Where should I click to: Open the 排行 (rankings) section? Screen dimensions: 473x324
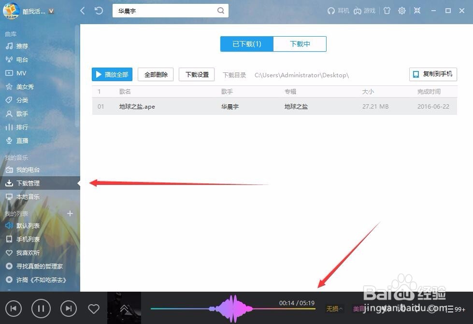[21, 127]
